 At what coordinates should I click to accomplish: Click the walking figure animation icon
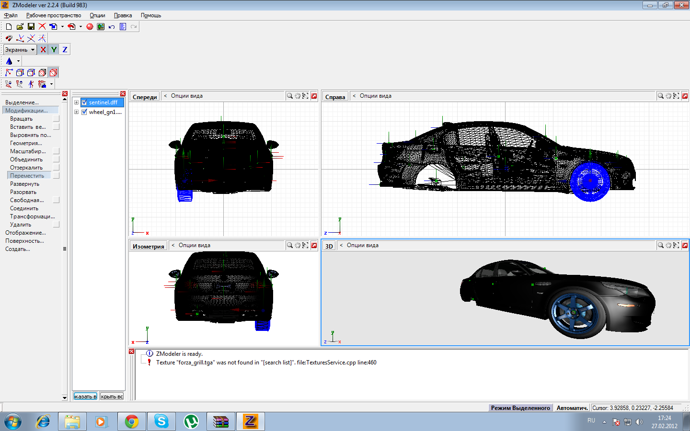(31, 84)
